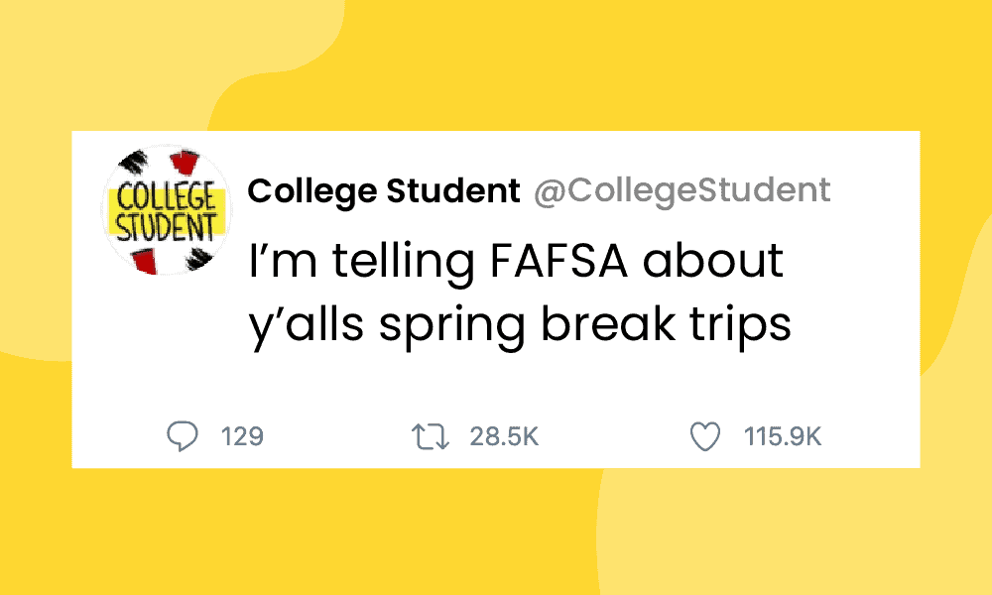Image resolution: width=992 pixels, height=595 pixels.
Task: Like the tweet with heart icon
Action: tap(705, 436)
